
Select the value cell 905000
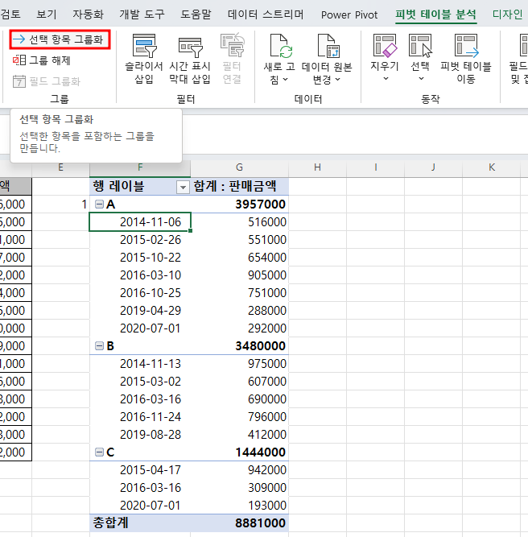(x=239, y=275)
